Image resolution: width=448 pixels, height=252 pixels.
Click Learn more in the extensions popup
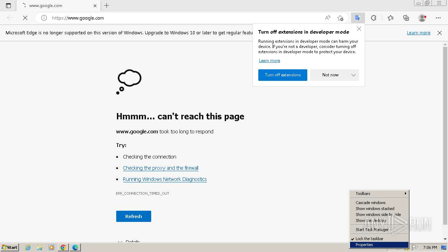tap(269, 61)
